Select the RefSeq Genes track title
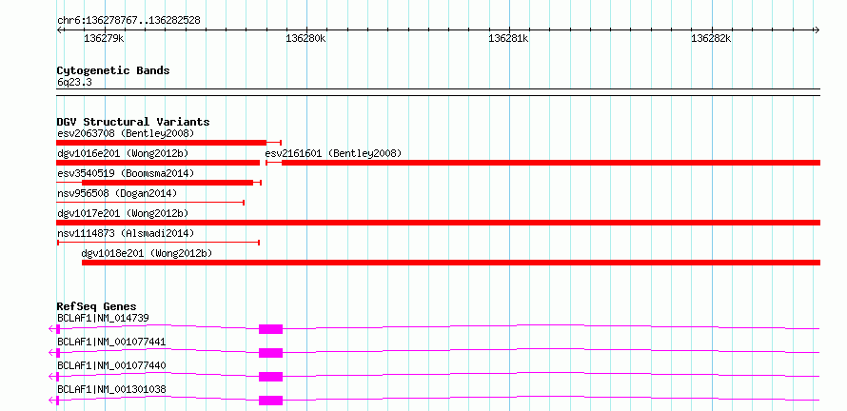 click(x=96, y=306)
